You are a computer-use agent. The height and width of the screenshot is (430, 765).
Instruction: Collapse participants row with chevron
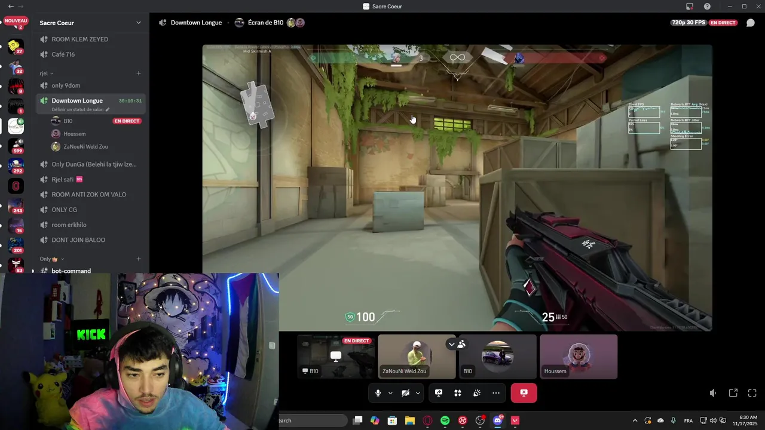click(x=452, y=344)
